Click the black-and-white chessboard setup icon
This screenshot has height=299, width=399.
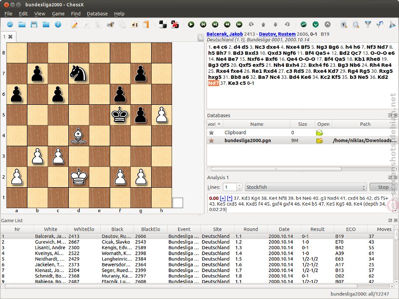click(x=163, y=24)
